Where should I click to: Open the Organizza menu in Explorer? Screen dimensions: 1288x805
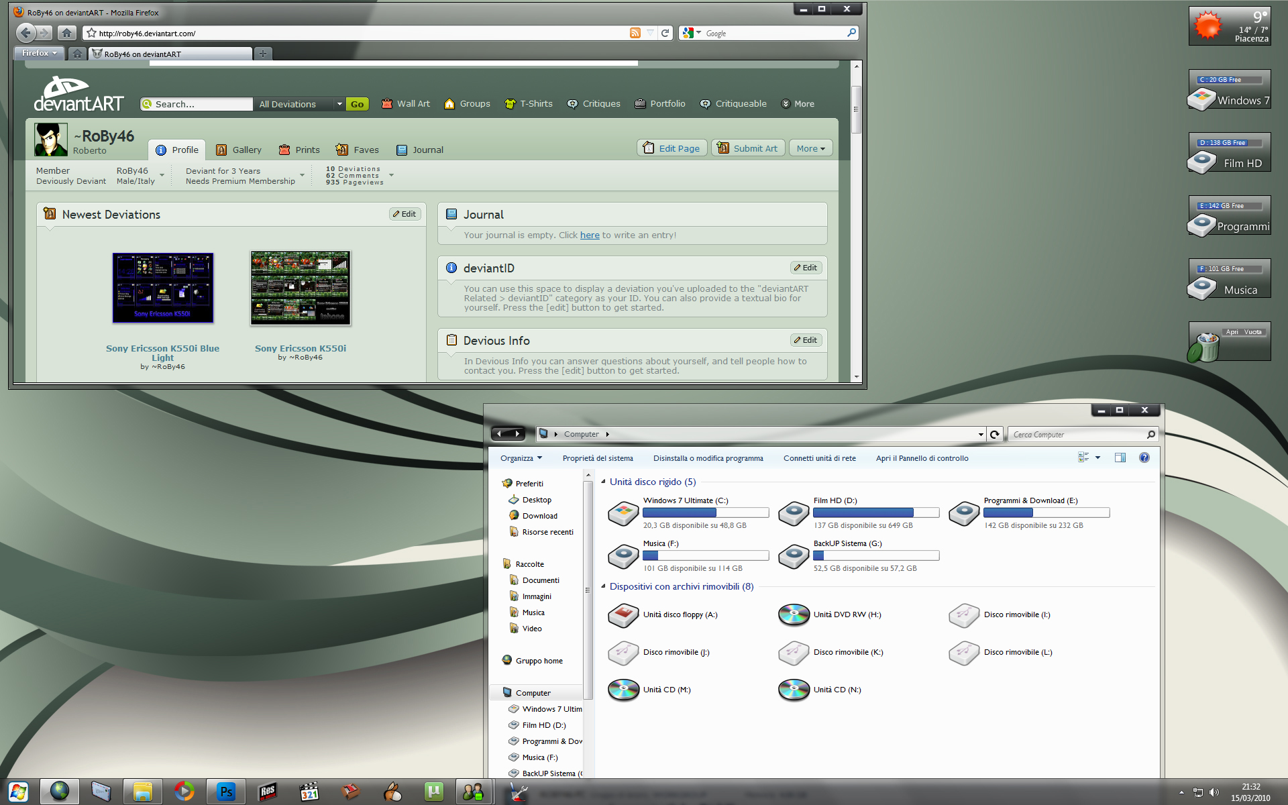[521, 458]
